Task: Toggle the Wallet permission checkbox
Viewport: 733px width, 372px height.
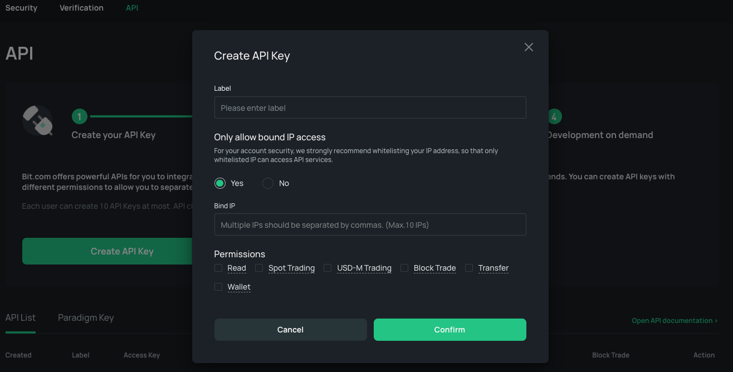Action: tap(218, 287)
